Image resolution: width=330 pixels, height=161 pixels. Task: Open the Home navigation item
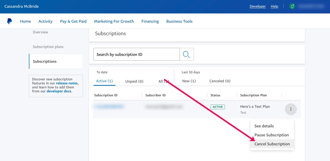pyautogui.click(x=25, y=21)
